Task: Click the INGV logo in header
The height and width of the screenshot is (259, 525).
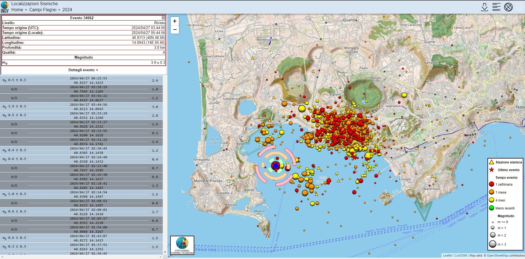Action: click(x=5, y=7)
